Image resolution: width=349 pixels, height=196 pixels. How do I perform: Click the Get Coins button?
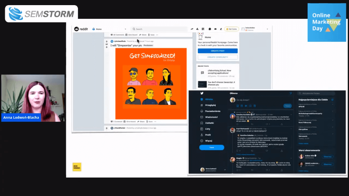pyautogui.click(x=231, y=29)
